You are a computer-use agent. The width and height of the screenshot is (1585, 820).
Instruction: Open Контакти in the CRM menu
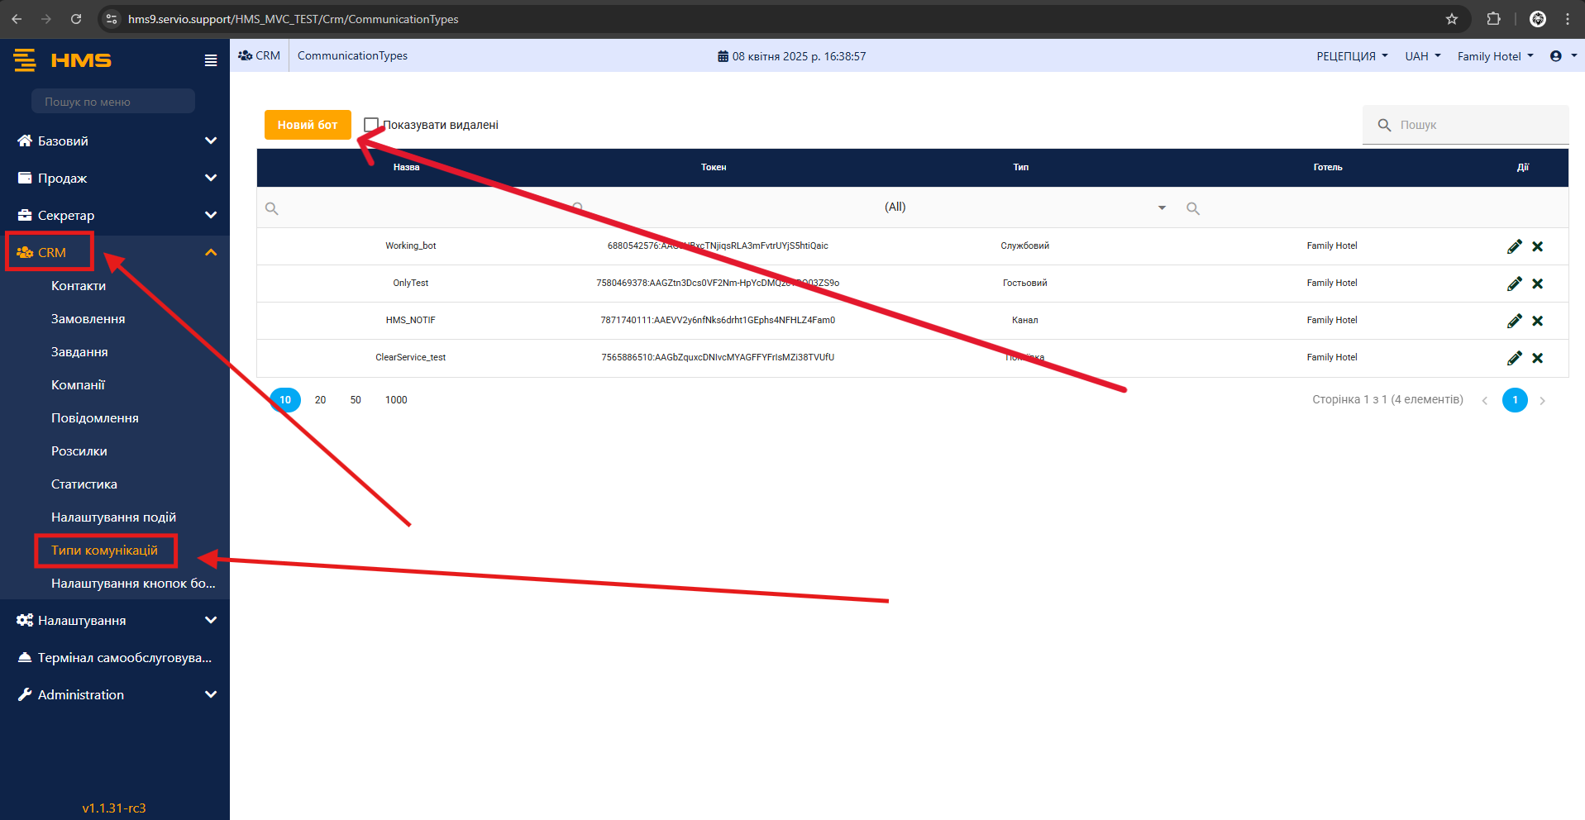pos(79,286)
